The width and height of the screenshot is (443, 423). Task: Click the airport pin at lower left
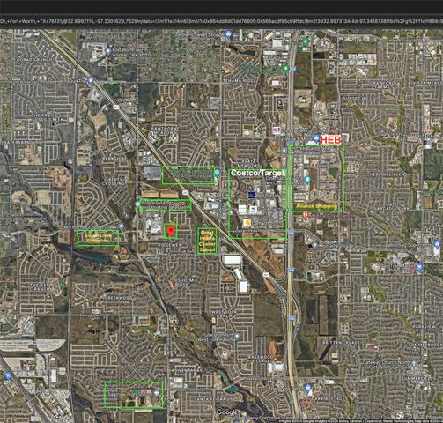coord(8,375)
